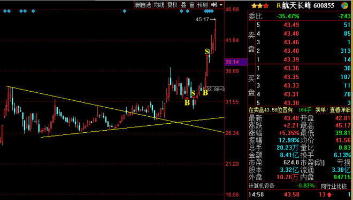Viewport: 353px width, 200px height.
Task: Click the 均价 value 41.56
Action: [x=343, y=140]
